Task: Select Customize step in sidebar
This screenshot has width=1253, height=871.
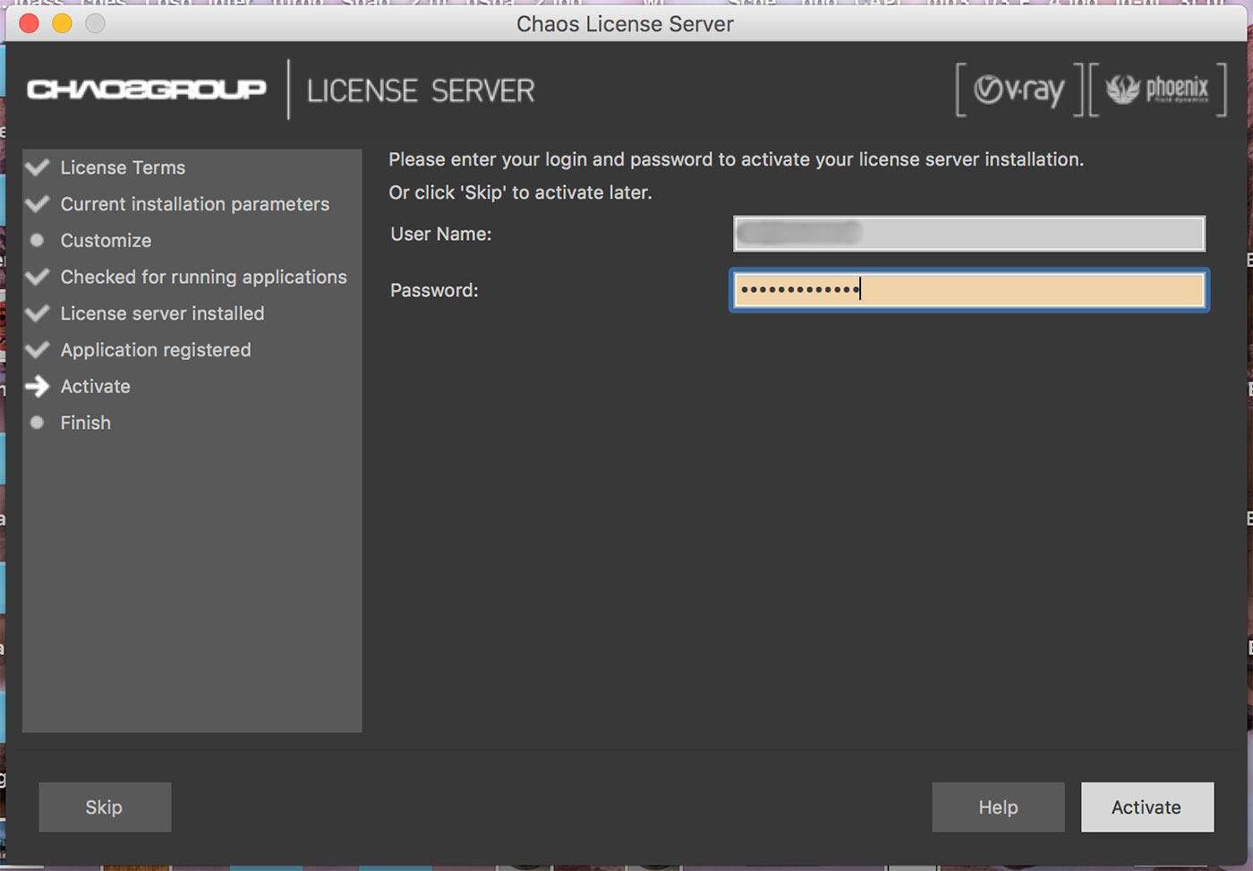Action: coord(106,241)
